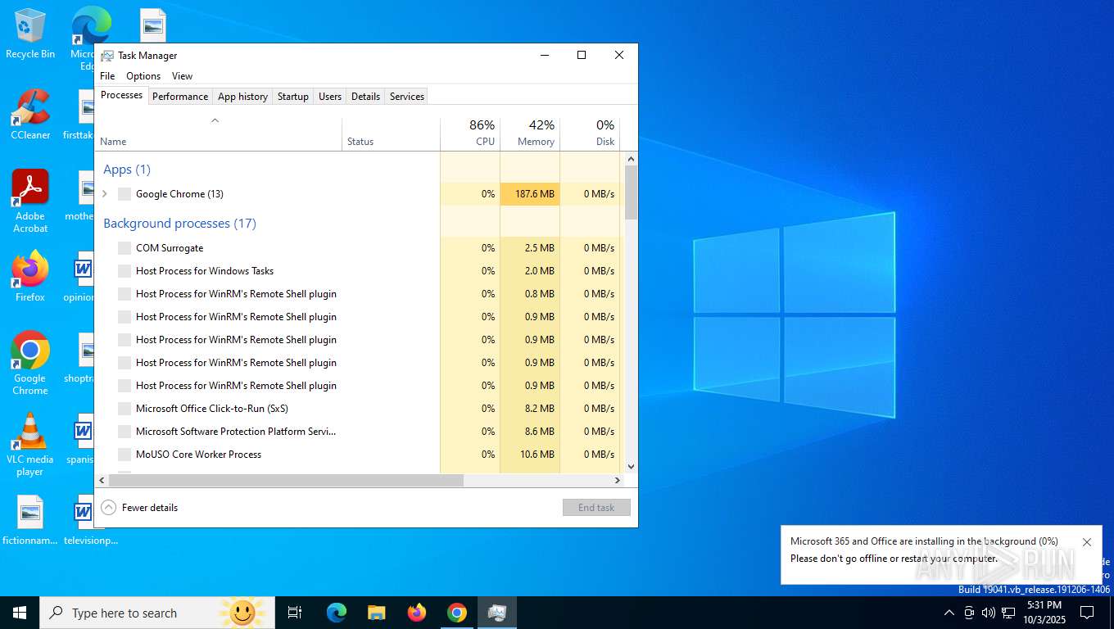Open the Adobe Acrobat desktop shortcut
The height and width of the screenshot is (629, 1114).
(x=30, y=201)
